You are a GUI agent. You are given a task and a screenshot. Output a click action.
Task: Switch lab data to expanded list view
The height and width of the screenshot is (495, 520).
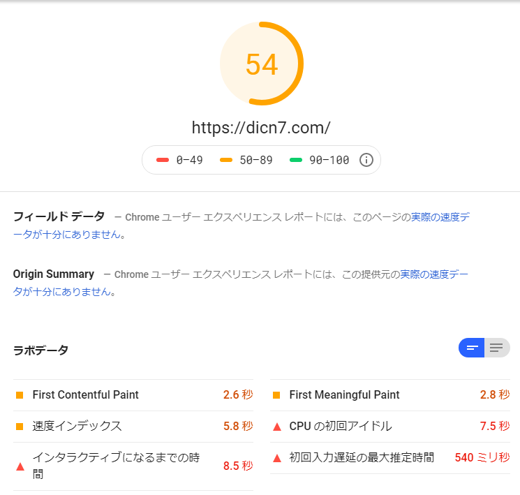tap(496, 348)
